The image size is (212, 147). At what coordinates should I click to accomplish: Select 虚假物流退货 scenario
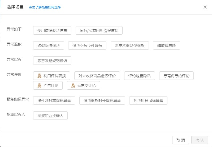tap(48, 45)
